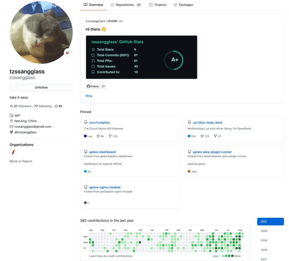This screenshot has height=261, width=289.
Task: Click the Packages tab cube icon
Action: pos(176,5)
